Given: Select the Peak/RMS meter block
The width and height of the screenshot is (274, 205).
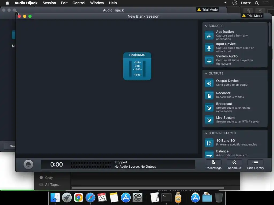Looking at the screenshot, I should (137, 66).
